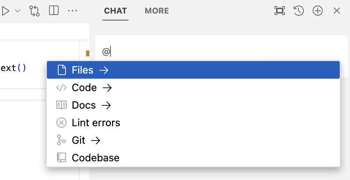
Task: Toggle the split editor layout icon
Action: click(54, 11)
